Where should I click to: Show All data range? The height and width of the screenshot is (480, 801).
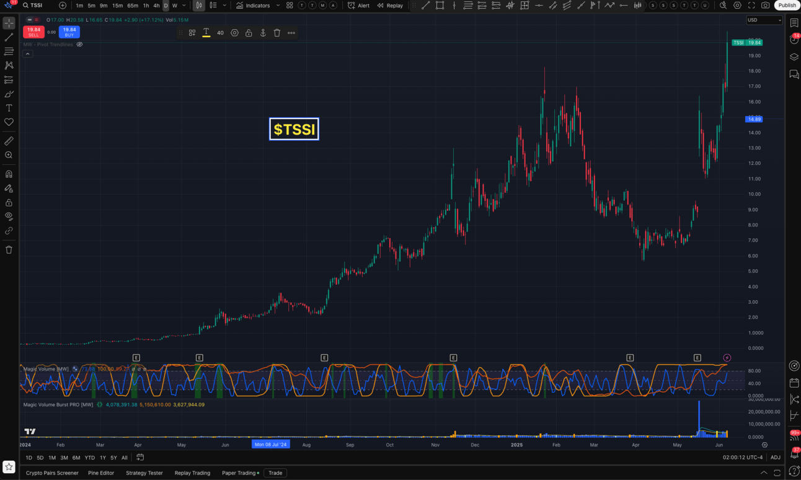[x=125, y=458]
